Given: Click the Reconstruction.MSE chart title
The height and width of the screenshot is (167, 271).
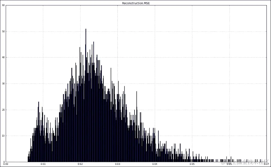Looking at the screenshot, I should click(x=136, y=3).
